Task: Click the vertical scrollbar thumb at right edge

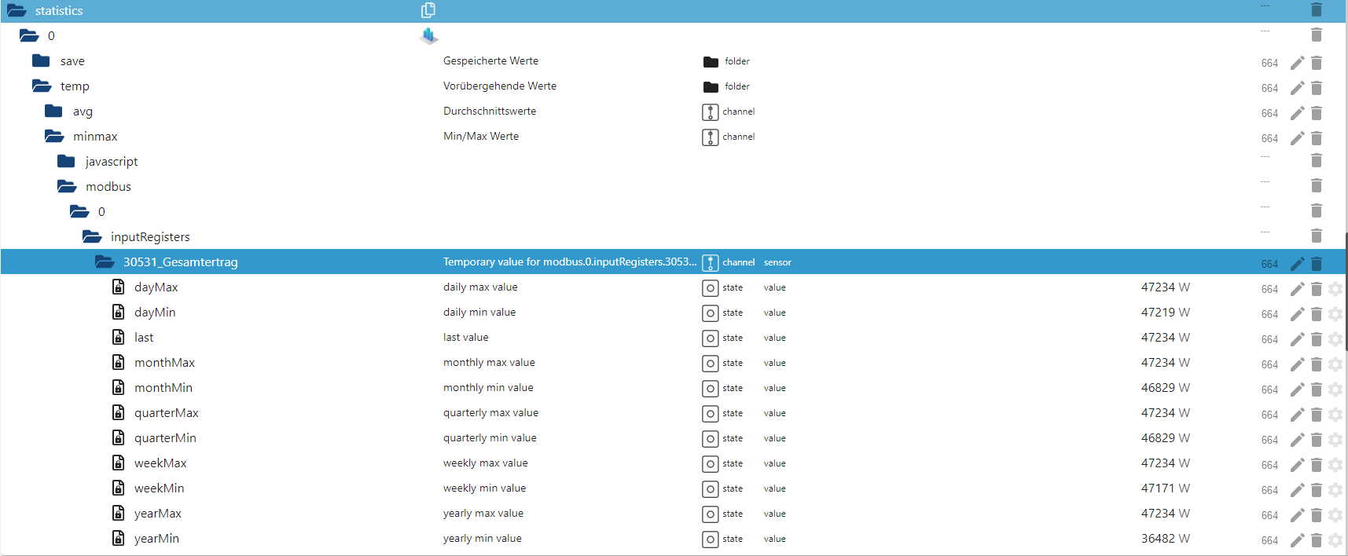Action: [1346, 291]
